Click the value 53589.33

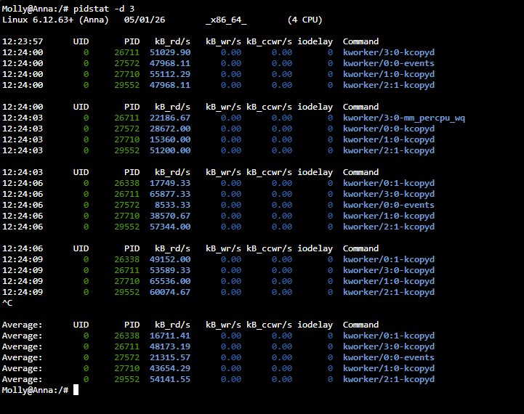coord(170,270)
